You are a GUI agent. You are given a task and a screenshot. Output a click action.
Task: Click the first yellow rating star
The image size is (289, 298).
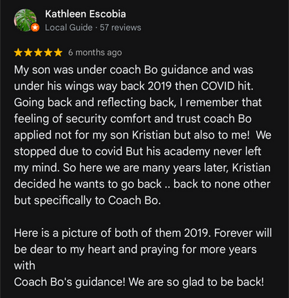coord(19,52)
